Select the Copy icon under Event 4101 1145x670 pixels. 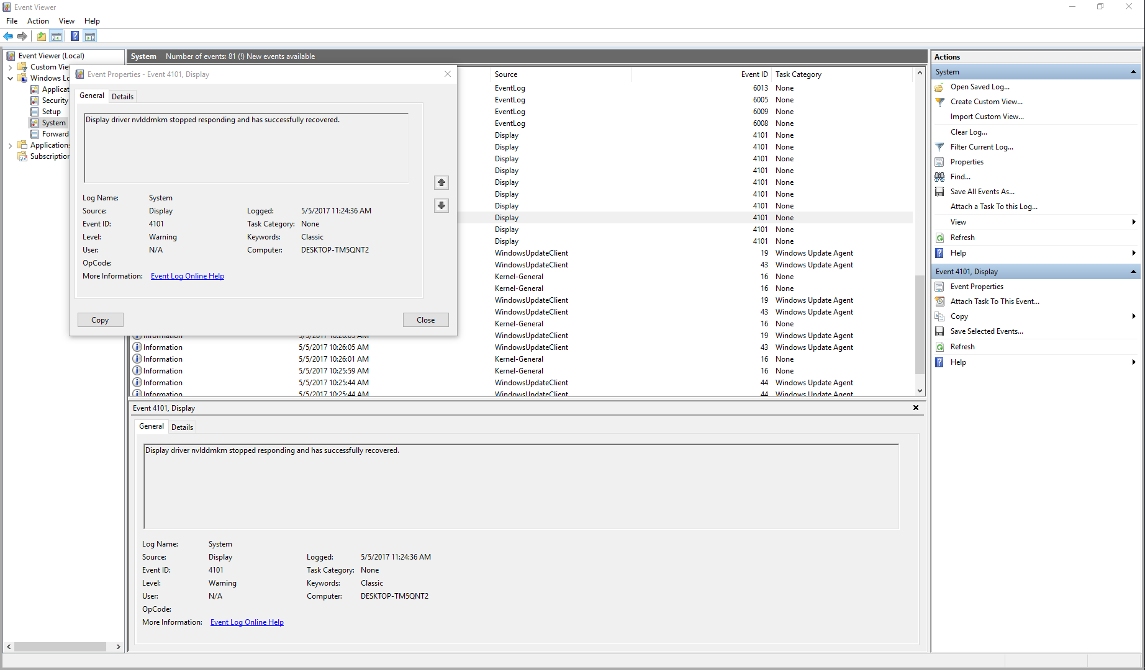click(939, 316)
